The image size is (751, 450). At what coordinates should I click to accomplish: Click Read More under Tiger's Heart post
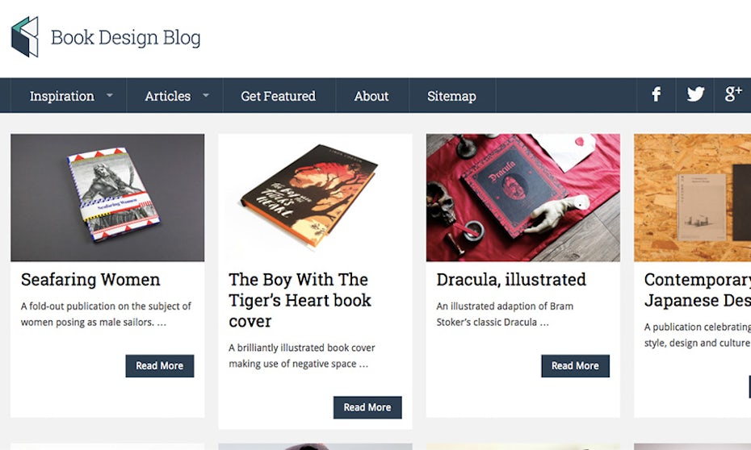pyautogui.click(x=367, y=407)
